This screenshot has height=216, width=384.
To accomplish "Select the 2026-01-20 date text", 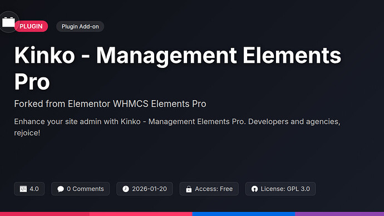I will point(149,189).
